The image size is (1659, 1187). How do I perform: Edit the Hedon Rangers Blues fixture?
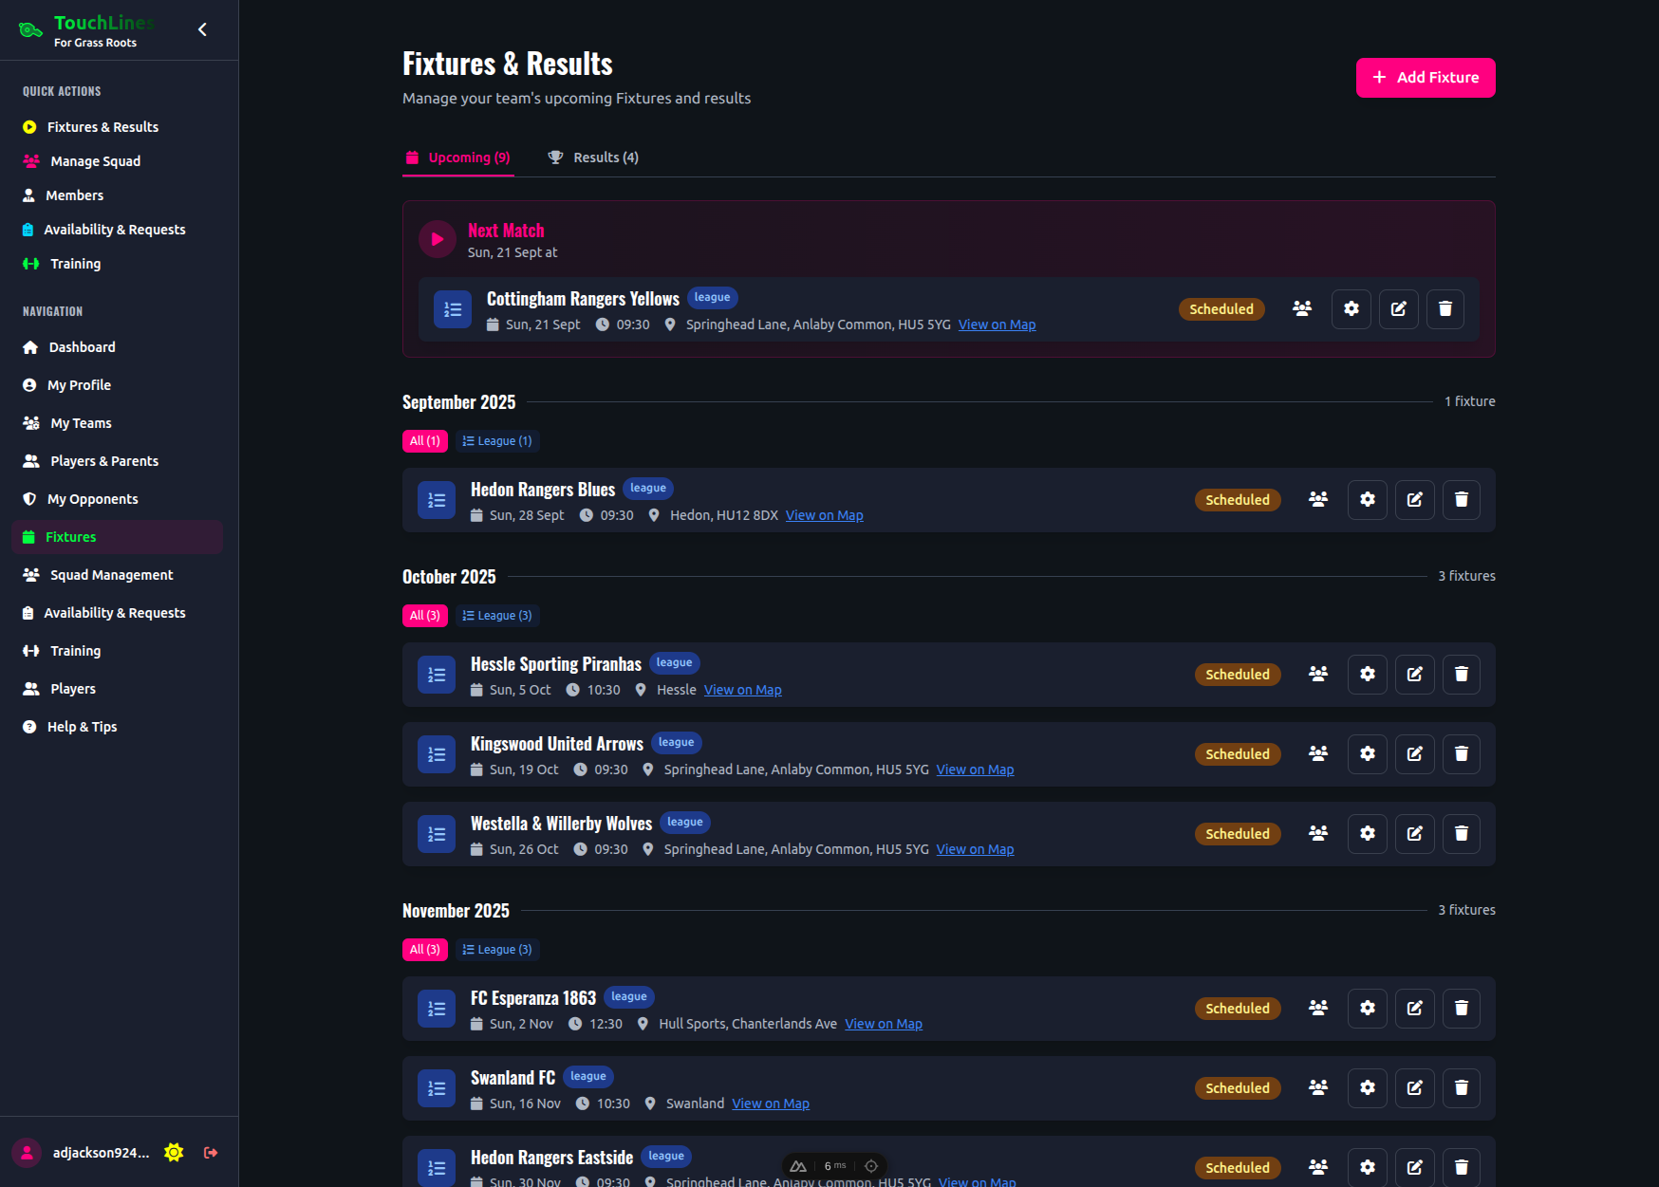(1414, 500)
